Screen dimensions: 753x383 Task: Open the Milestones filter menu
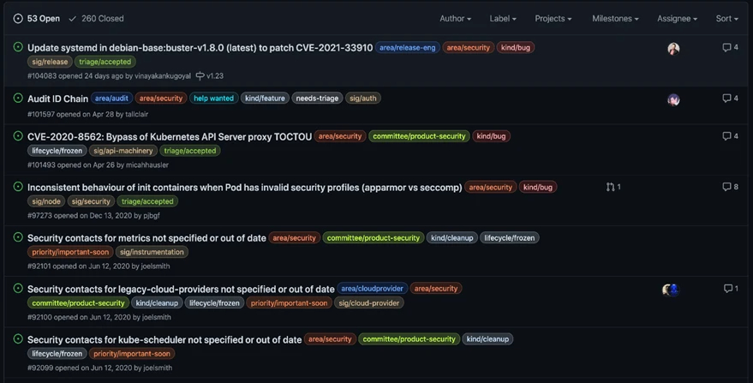tap(615, 18)
